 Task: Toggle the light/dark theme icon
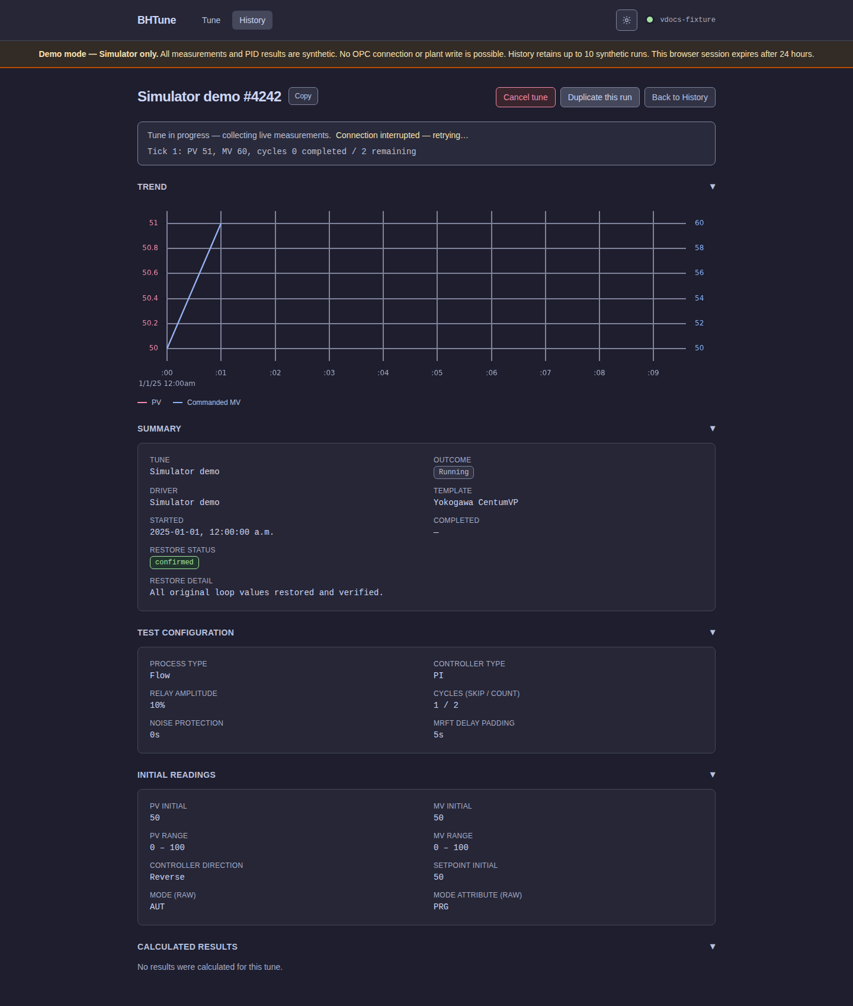tap(626, 20)
